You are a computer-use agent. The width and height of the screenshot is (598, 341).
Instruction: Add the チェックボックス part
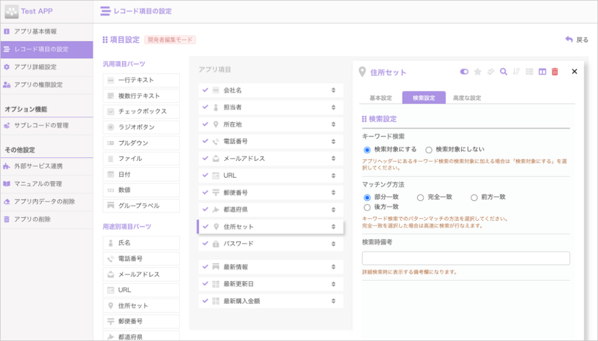tap(141, 111)
